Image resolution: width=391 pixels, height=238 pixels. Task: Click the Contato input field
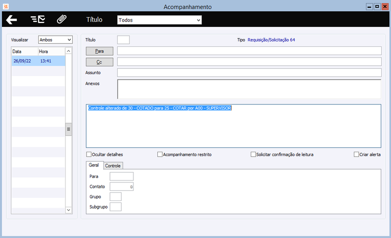(122, 186)
